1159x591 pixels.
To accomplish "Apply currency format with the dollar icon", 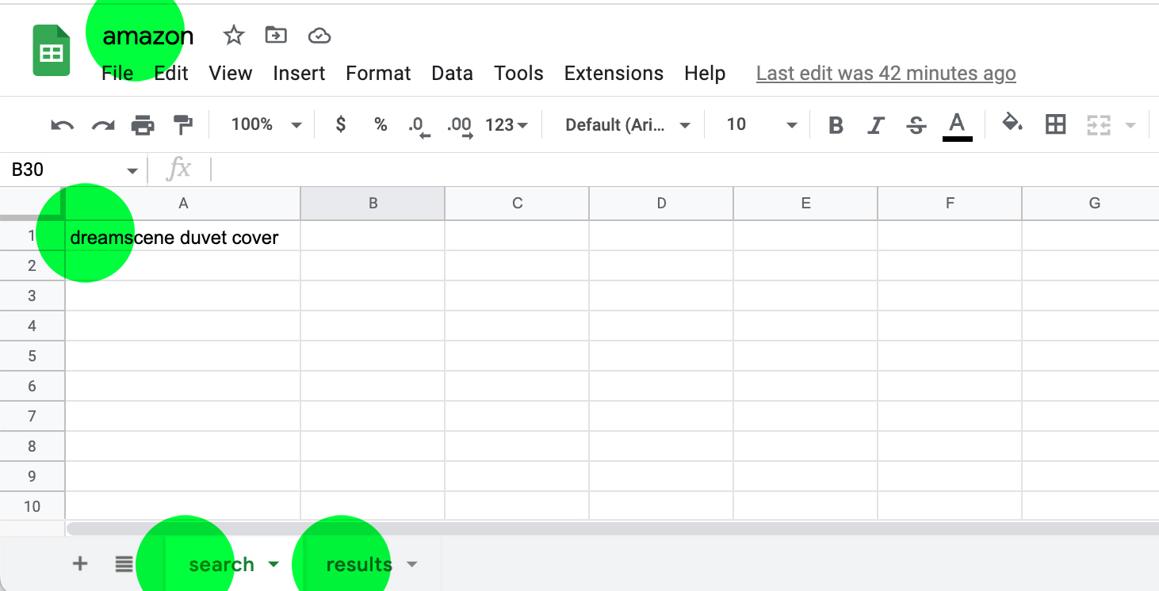I will click(x=340, y=124).
